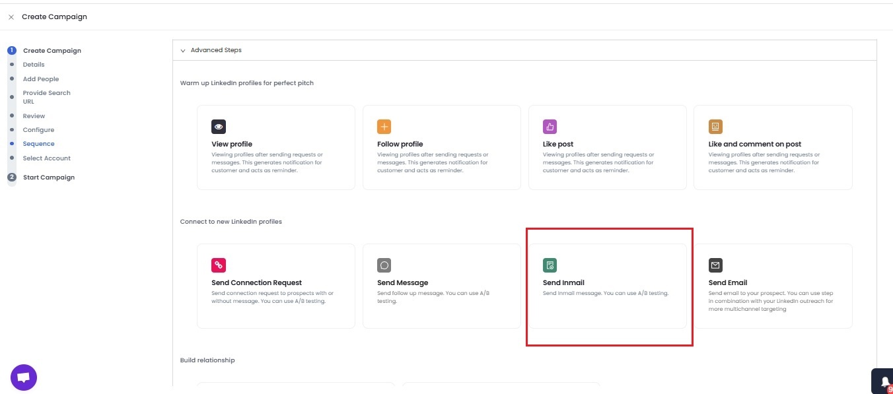Collapse the Advanced Steps section
This screenshot has height=394, width=893.
pyautogui.click(x=183, y=50)
